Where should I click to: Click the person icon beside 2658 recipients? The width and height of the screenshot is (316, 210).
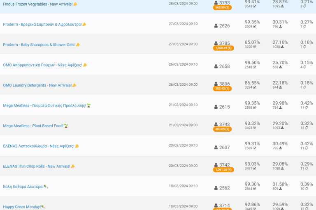pos(216,66)
